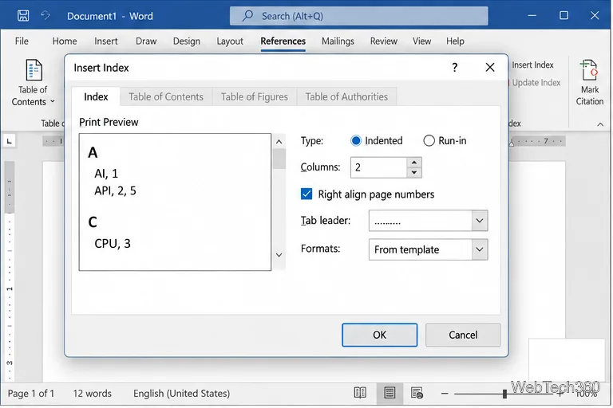Click the Save icon in title bar
Screen dimensions: 613x408
pos(23,16)
